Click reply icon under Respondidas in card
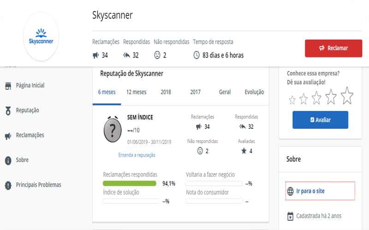Viewport: 369px width, 230px height. pos(243,127)
